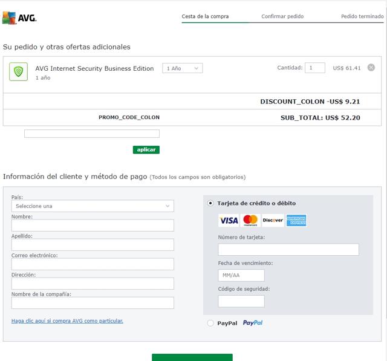Image resolution: width=387 pixels, height=361 pixels.
Task: Go to Pedido terminado step
Action: tap(362, 16)
